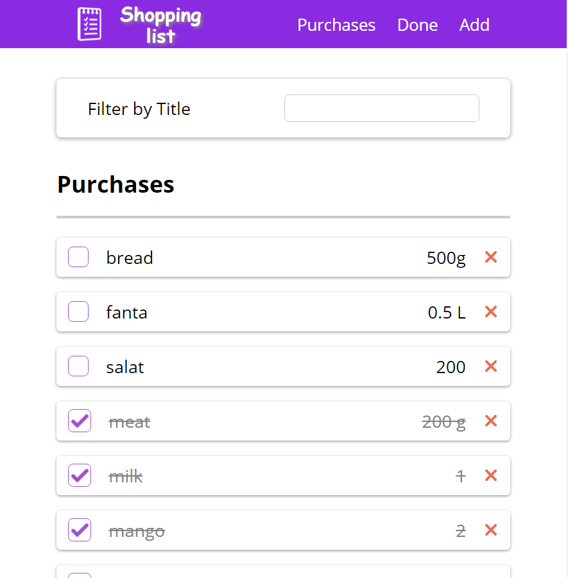Image resolution: width=568 pixels, height=578 pixels.
Task: Switch to the Done view
Action: click(417, 25)
